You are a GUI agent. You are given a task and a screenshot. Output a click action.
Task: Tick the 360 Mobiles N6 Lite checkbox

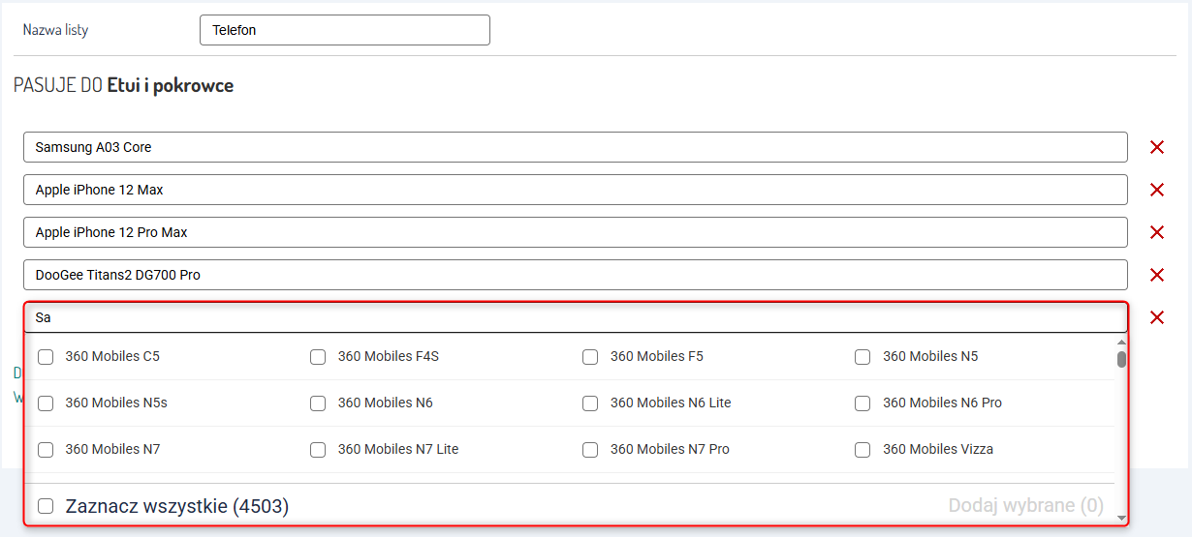point(590,403)
